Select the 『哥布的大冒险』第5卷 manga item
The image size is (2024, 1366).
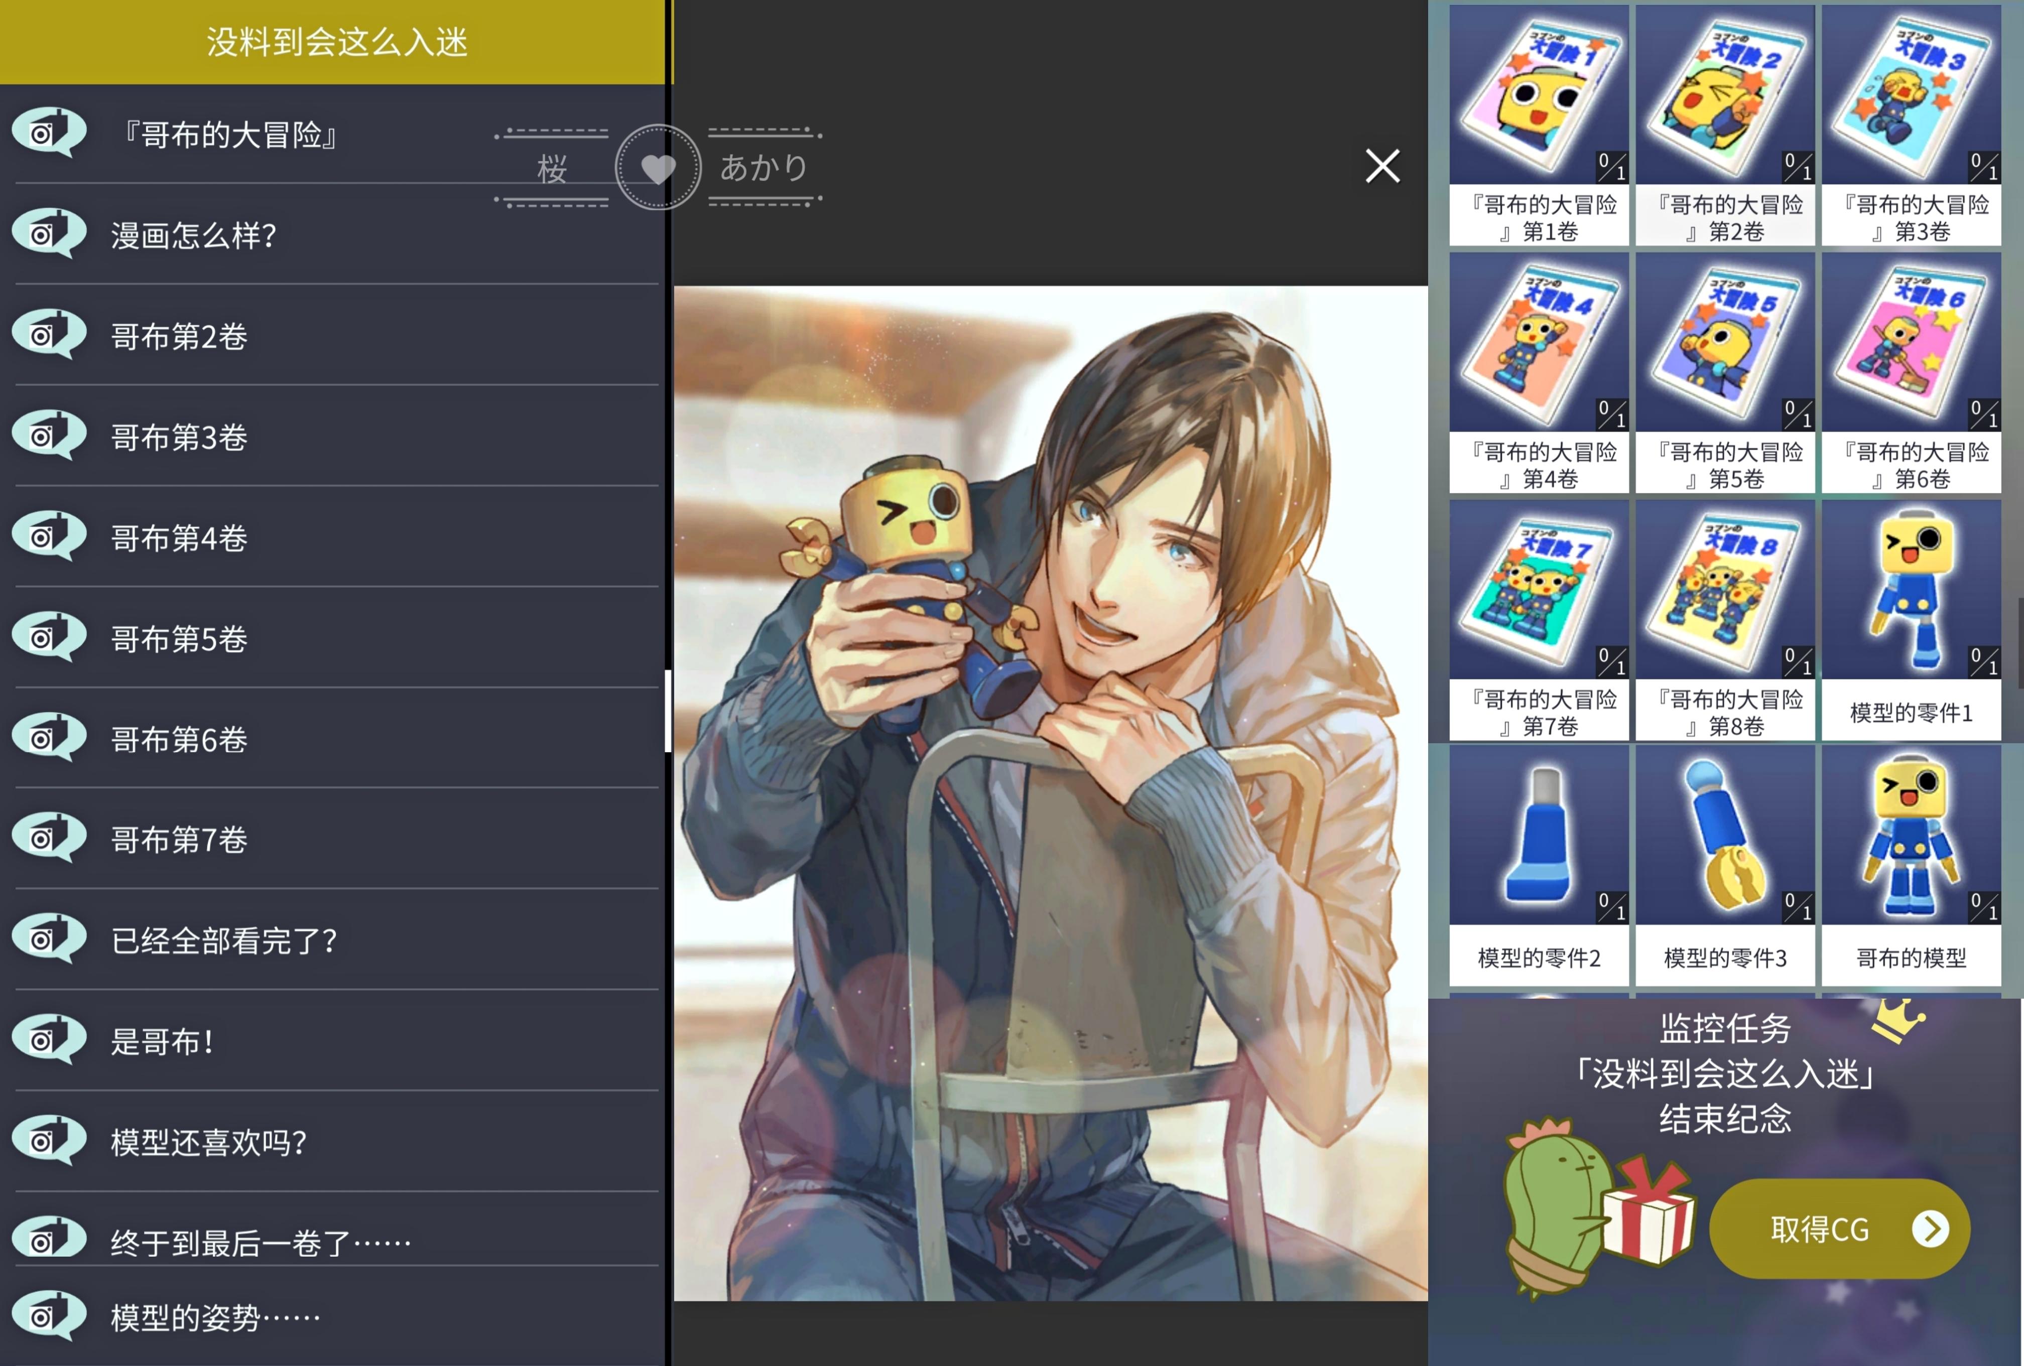click(1724, 372)
